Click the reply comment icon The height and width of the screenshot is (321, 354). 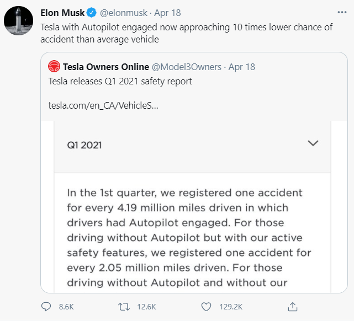pyautogui.click(x=46, y=306)
